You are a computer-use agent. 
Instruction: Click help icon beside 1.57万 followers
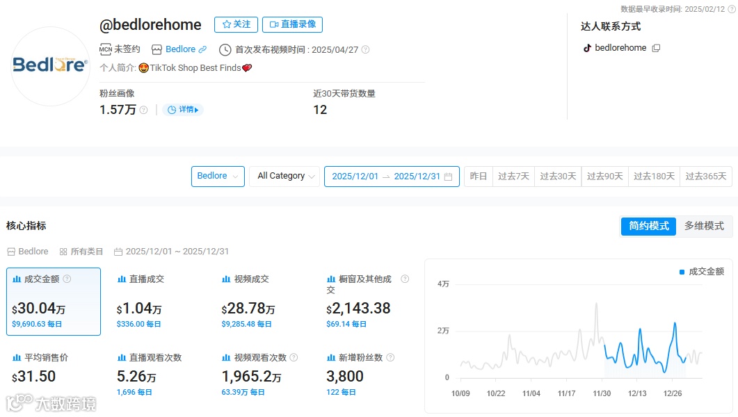click(143, 110)
